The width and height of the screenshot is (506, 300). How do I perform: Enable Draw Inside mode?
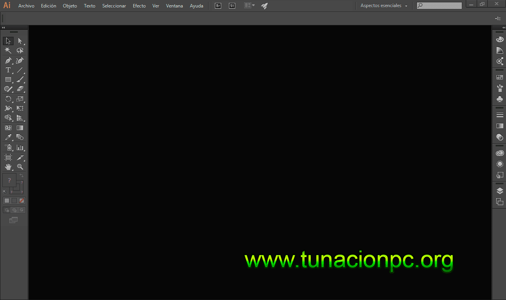pos(22,210)
